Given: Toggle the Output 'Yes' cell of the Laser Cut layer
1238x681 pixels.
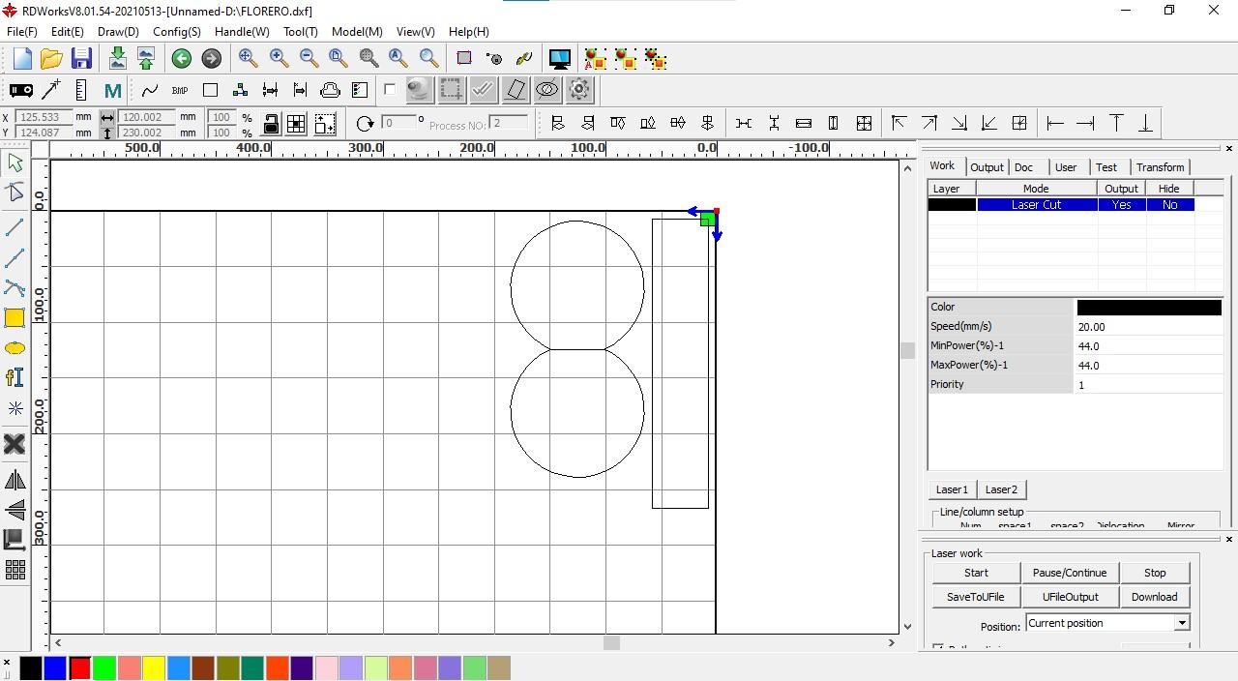Looking at the screenshot, I should [x=1121, y=205].
